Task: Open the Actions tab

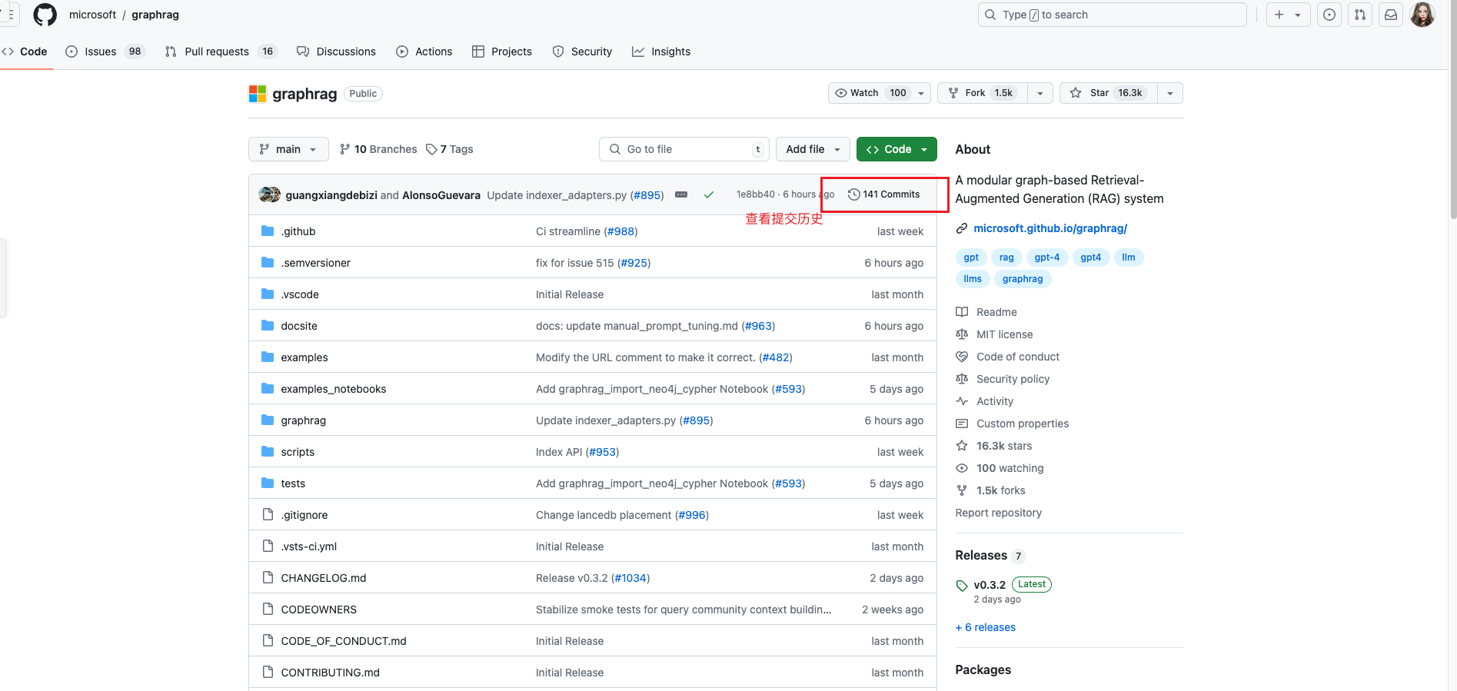Action: tap(424, 51)
